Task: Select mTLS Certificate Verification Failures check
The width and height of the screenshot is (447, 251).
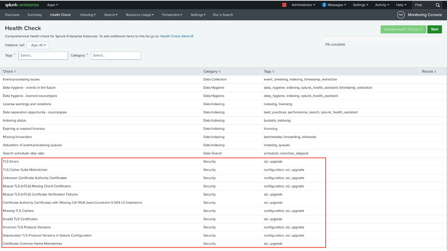Action: [x=223, y=194]
